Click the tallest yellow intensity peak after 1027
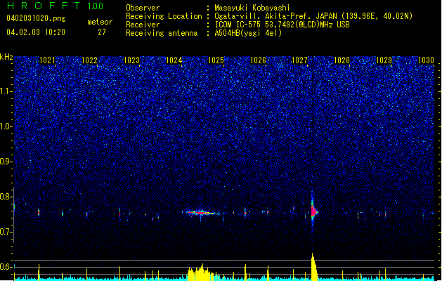The image size is (442, 281). pos(314,267)
